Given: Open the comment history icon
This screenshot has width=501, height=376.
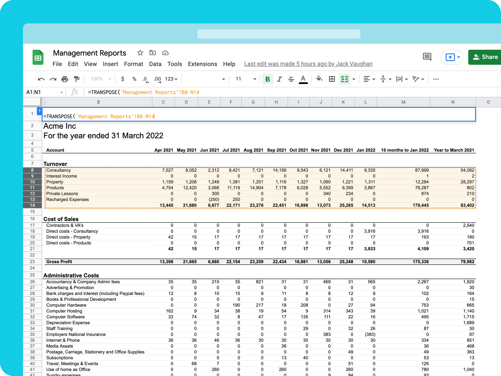Looking at the screenshot, I should tap(427, 57).
